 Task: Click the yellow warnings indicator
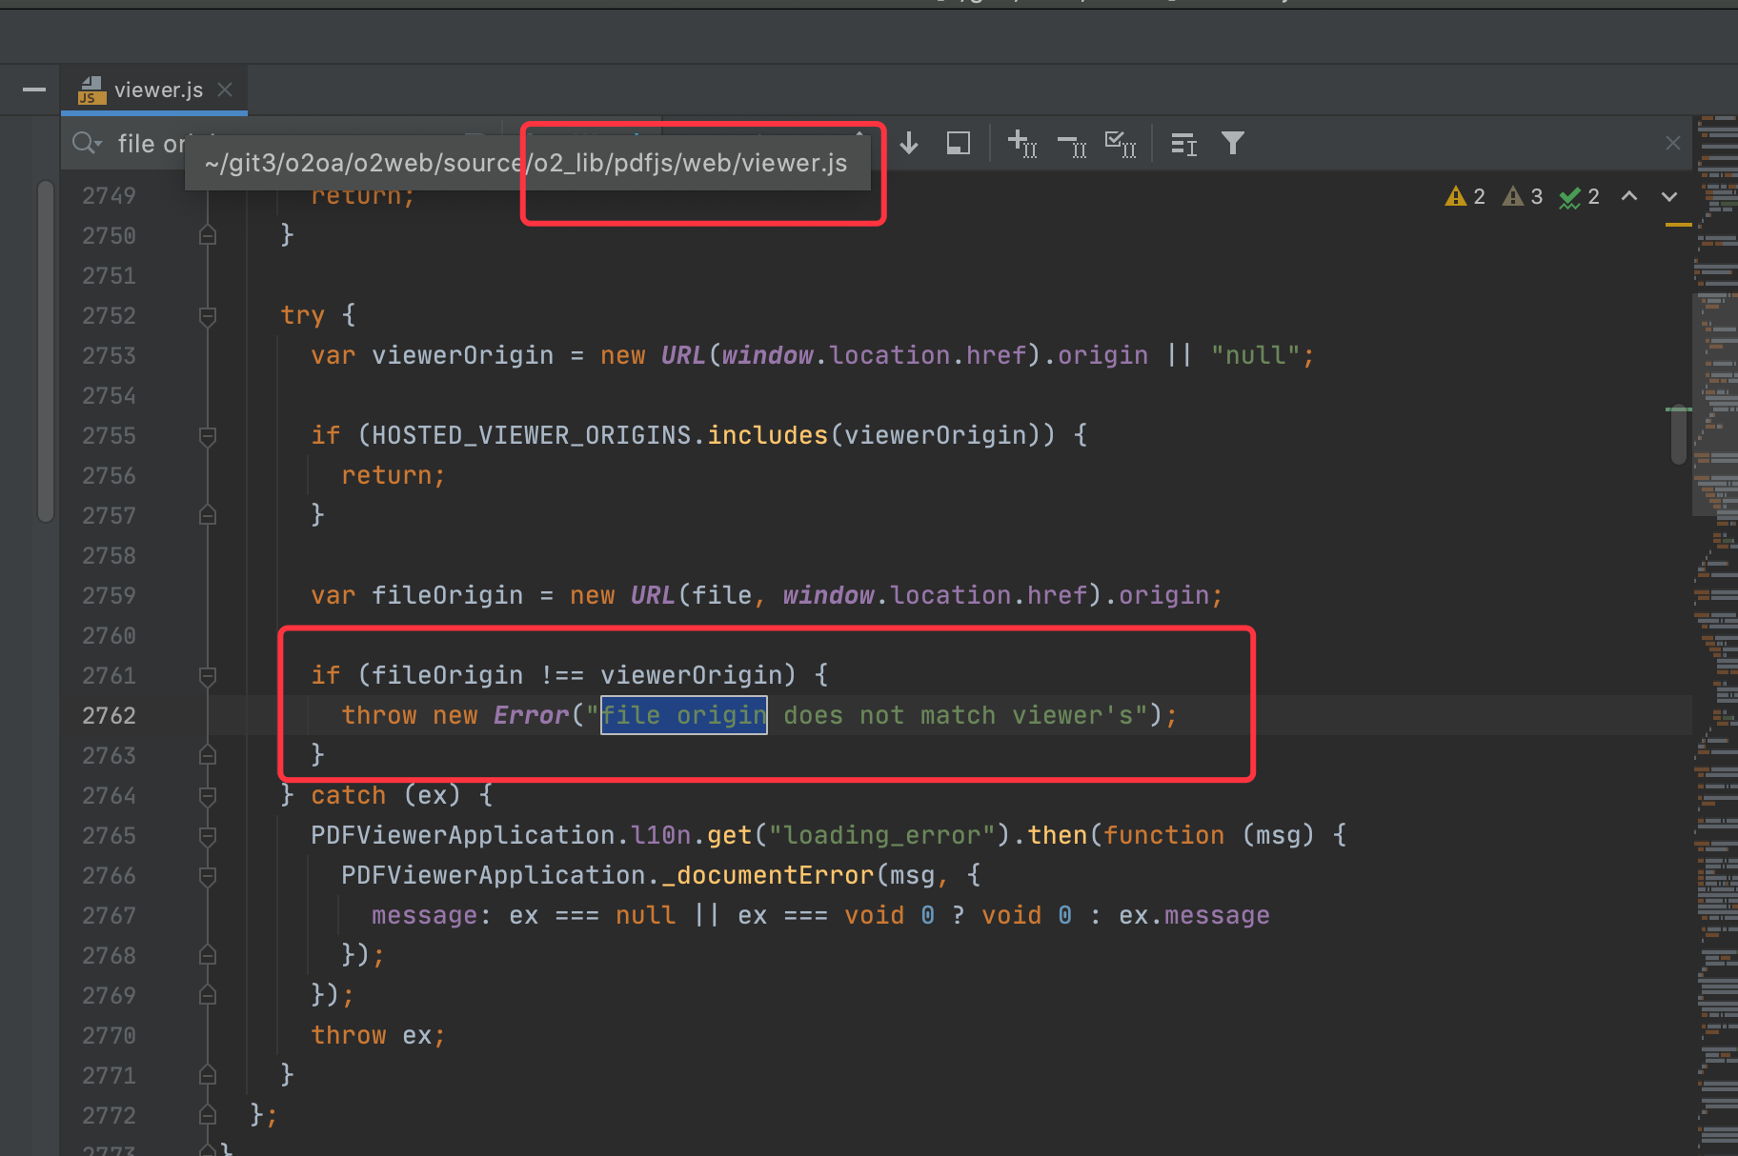[1465, 197]
